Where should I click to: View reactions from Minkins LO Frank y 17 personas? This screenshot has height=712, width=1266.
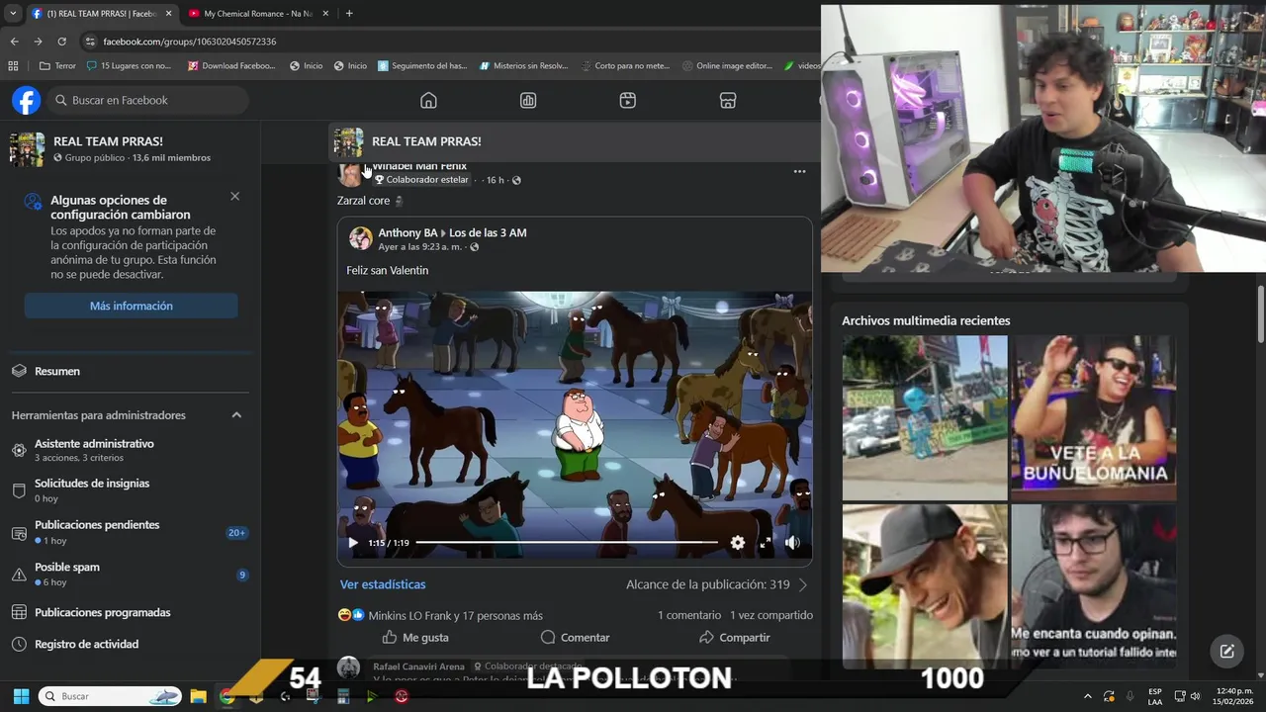[455, 615]
